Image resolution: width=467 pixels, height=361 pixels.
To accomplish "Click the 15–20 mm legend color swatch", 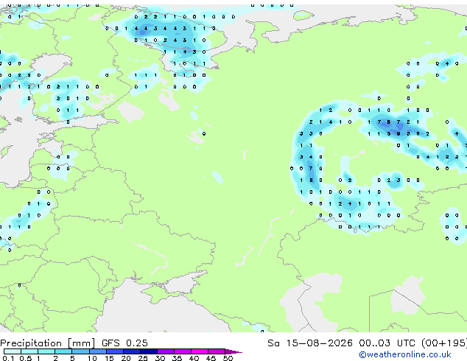I will 115,351.
